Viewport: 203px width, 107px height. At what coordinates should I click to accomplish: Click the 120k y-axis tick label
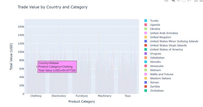click(x=21, y=44)
